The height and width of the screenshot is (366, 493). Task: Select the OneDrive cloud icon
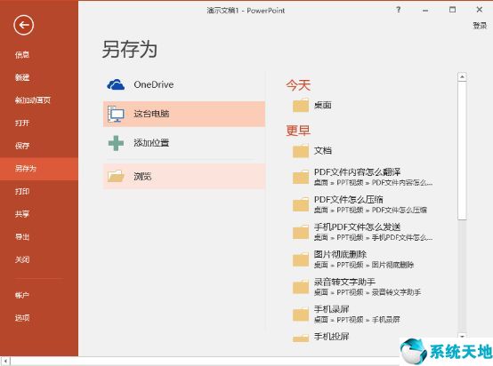point(116,84)
